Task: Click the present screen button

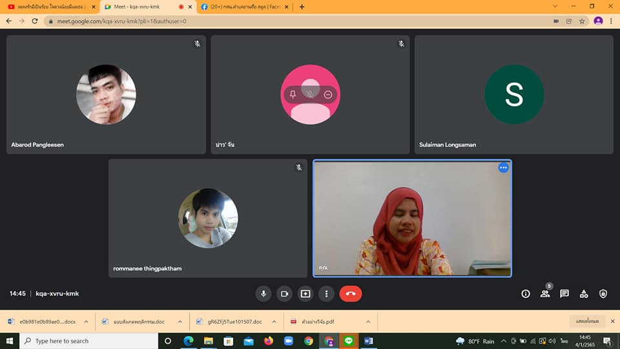Action: tap(305, 293)
